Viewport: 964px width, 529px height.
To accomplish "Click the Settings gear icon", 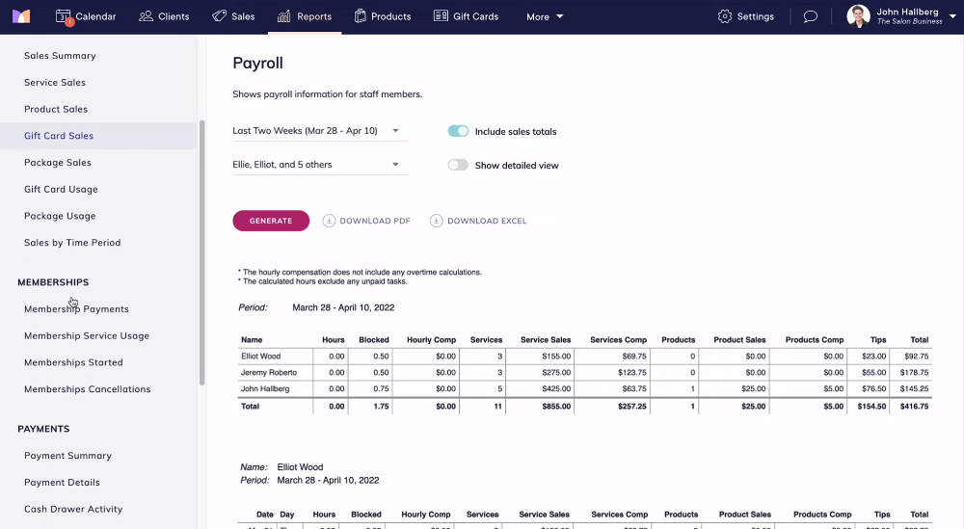I will coord(725,16).
